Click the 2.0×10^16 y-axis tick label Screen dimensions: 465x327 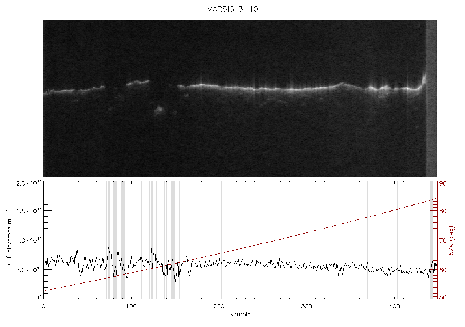coord(29,183)
